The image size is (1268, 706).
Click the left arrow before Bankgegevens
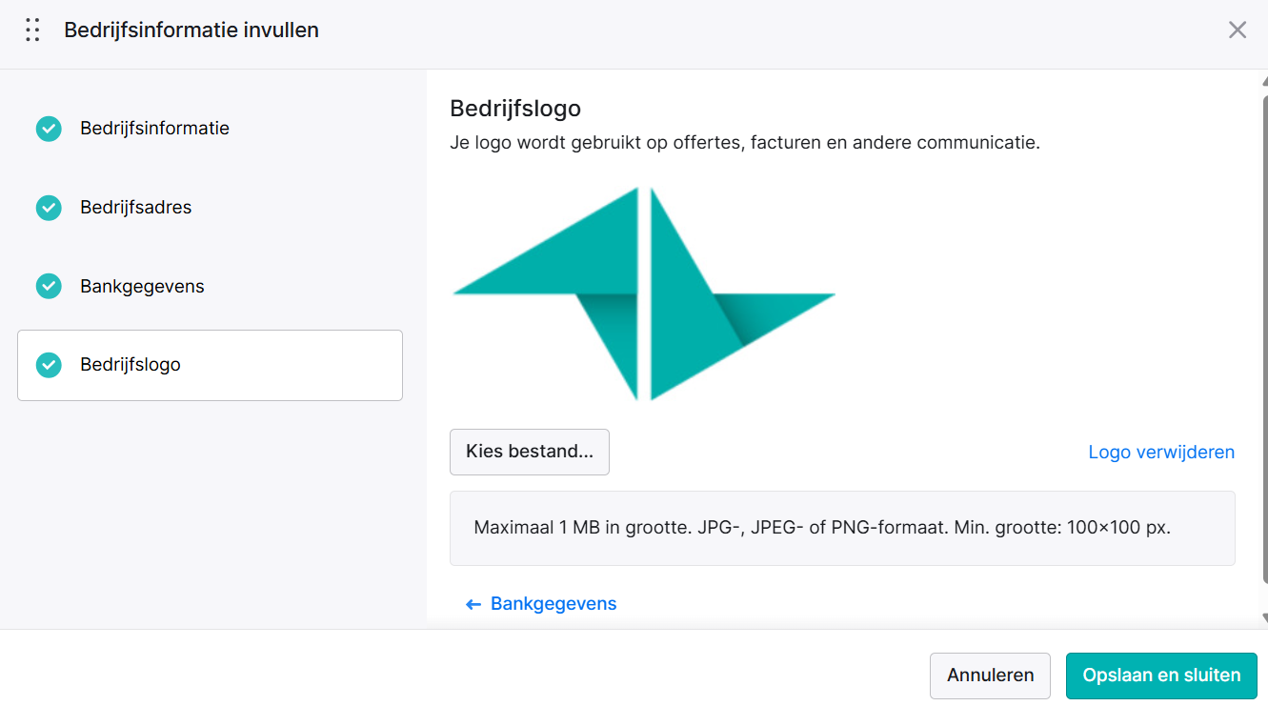click(x=473, y=604)
